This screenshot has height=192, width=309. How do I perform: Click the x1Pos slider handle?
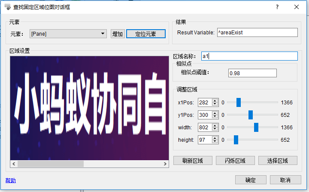239,102
